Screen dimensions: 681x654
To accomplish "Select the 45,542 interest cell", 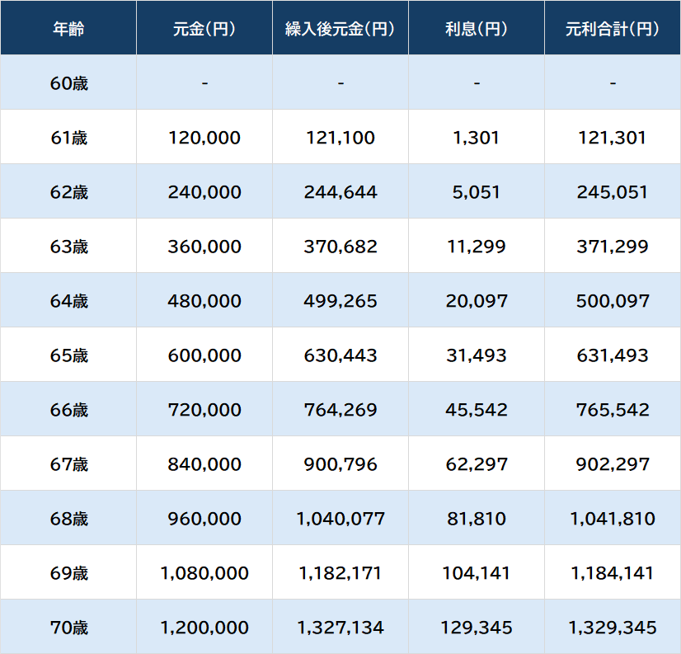I will (477, 410).
